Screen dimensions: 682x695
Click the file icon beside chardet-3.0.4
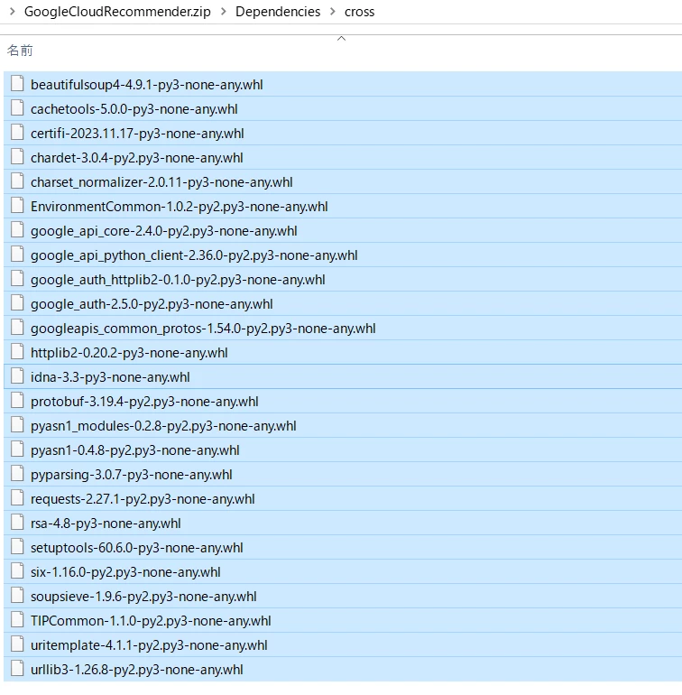pos(17,156)
